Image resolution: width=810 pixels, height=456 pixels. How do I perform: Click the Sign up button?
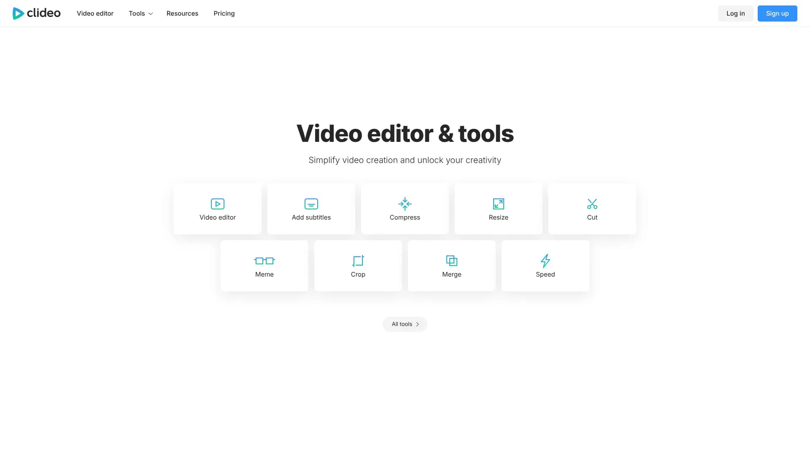[x=777, y=13]
